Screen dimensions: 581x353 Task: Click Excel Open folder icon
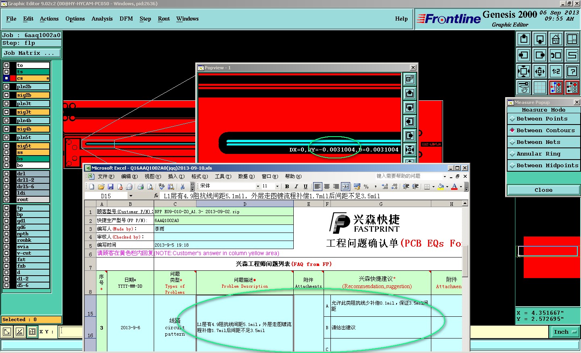click(x=101, y=187)
